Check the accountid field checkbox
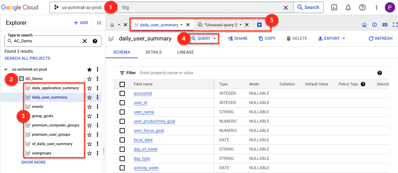Image resolution: width=398 pixels, height=173 pixels. pyautogui.click(x=122, y=93)
